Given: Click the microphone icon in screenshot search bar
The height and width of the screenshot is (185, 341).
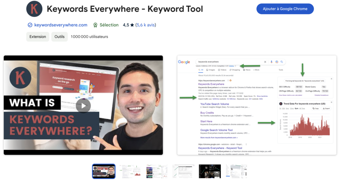Looking at the screenshot, I should pyautogui.click(x=272, y=62).
